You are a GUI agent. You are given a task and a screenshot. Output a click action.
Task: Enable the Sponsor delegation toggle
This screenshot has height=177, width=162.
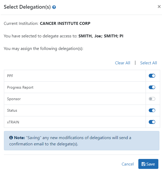[x=152, y=99]
